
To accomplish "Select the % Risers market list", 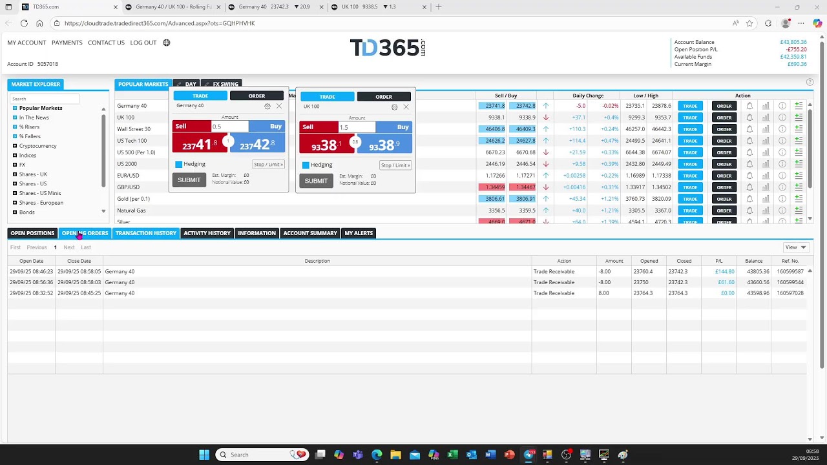I will [29, 127].
